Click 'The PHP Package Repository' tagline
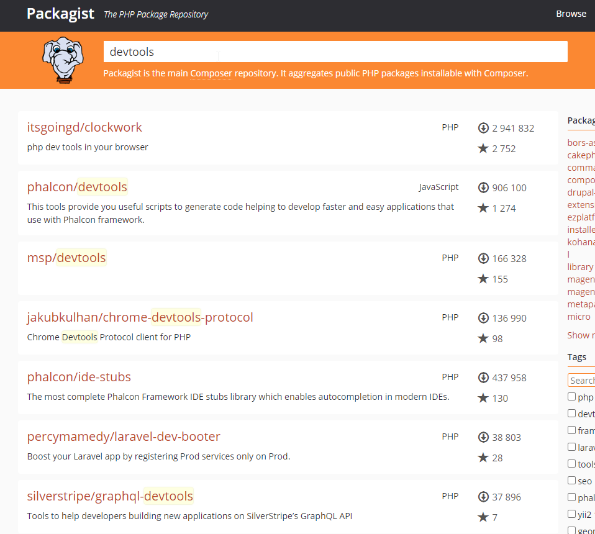Screen dimensions: 595x534 156,14
